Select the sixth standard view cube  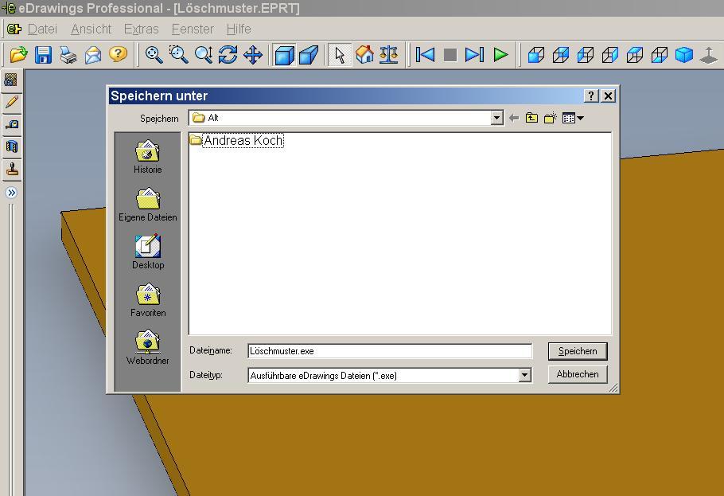click(660, 55)
